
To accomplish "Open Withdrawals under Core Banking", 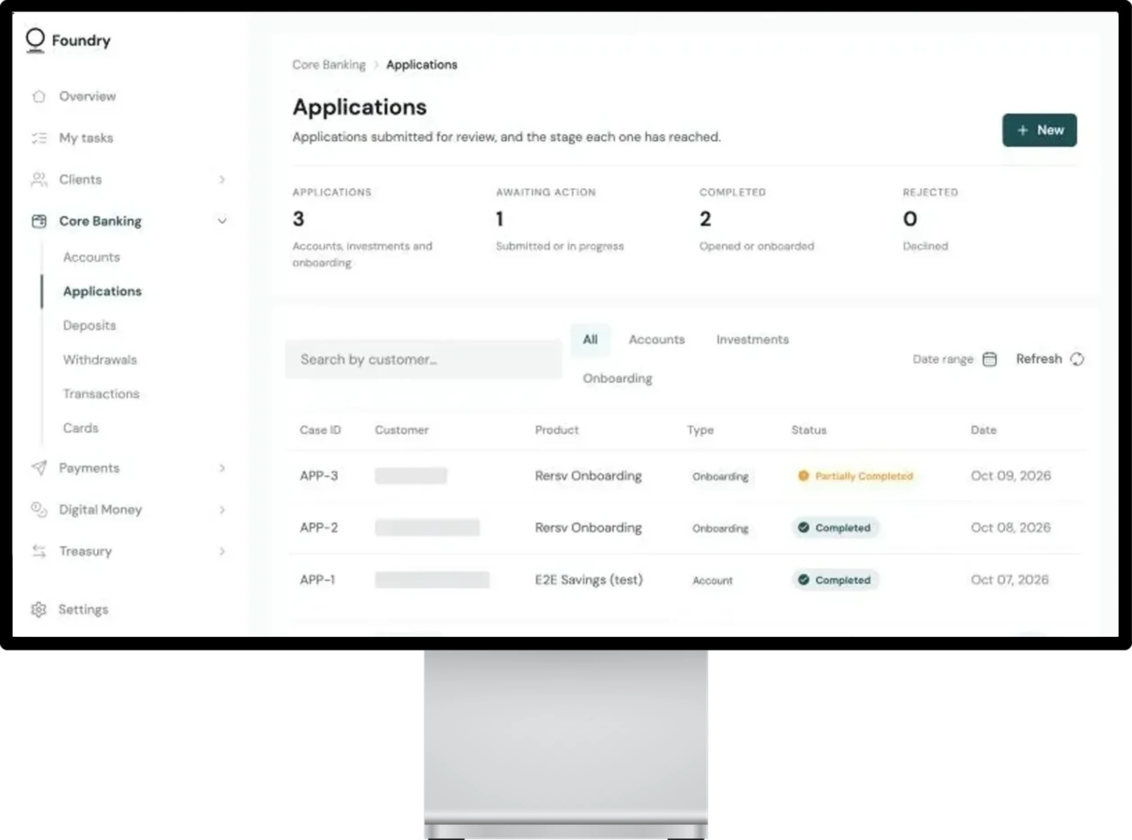I will 100,359.
